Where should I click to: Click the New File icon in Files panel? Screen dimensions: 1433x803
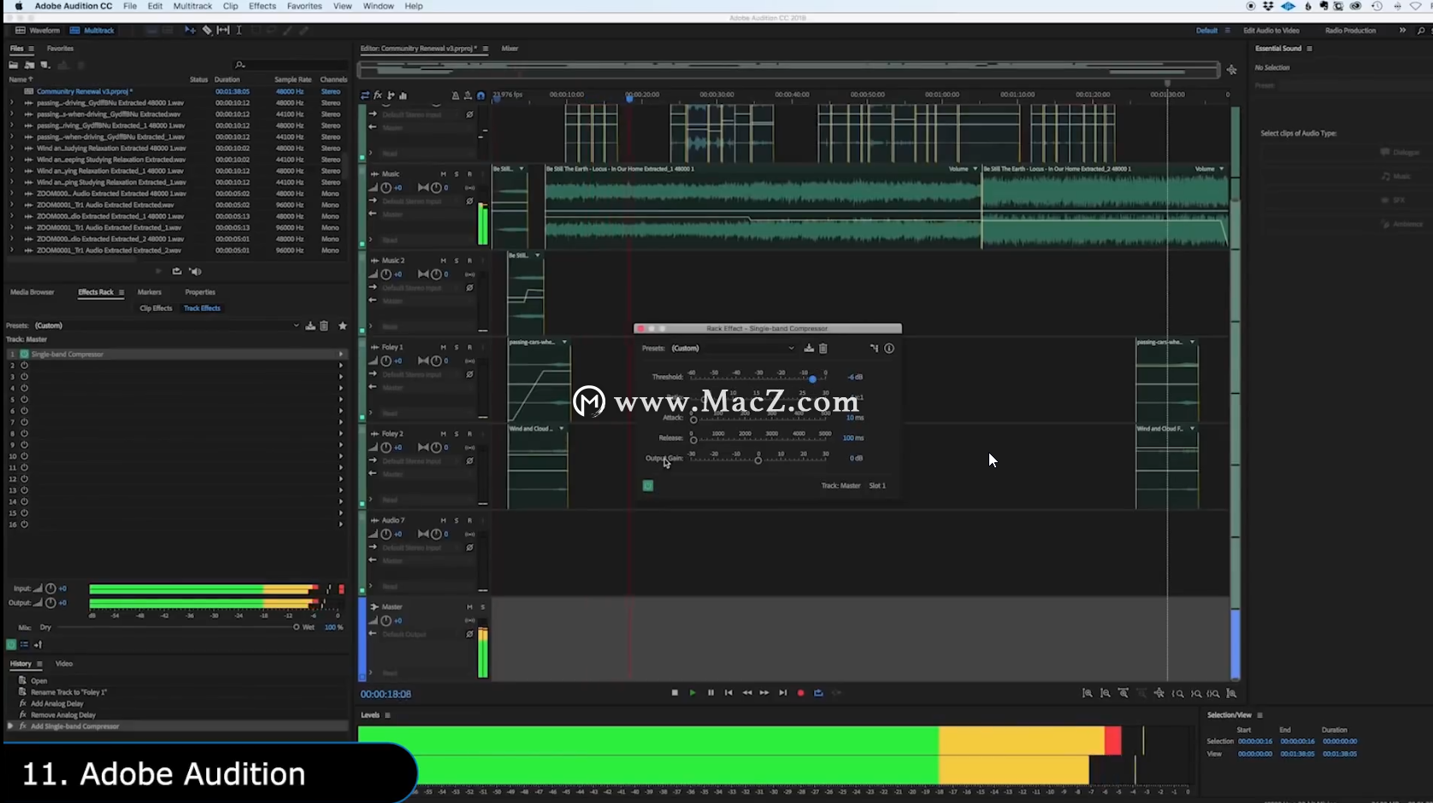click(45, 65)
